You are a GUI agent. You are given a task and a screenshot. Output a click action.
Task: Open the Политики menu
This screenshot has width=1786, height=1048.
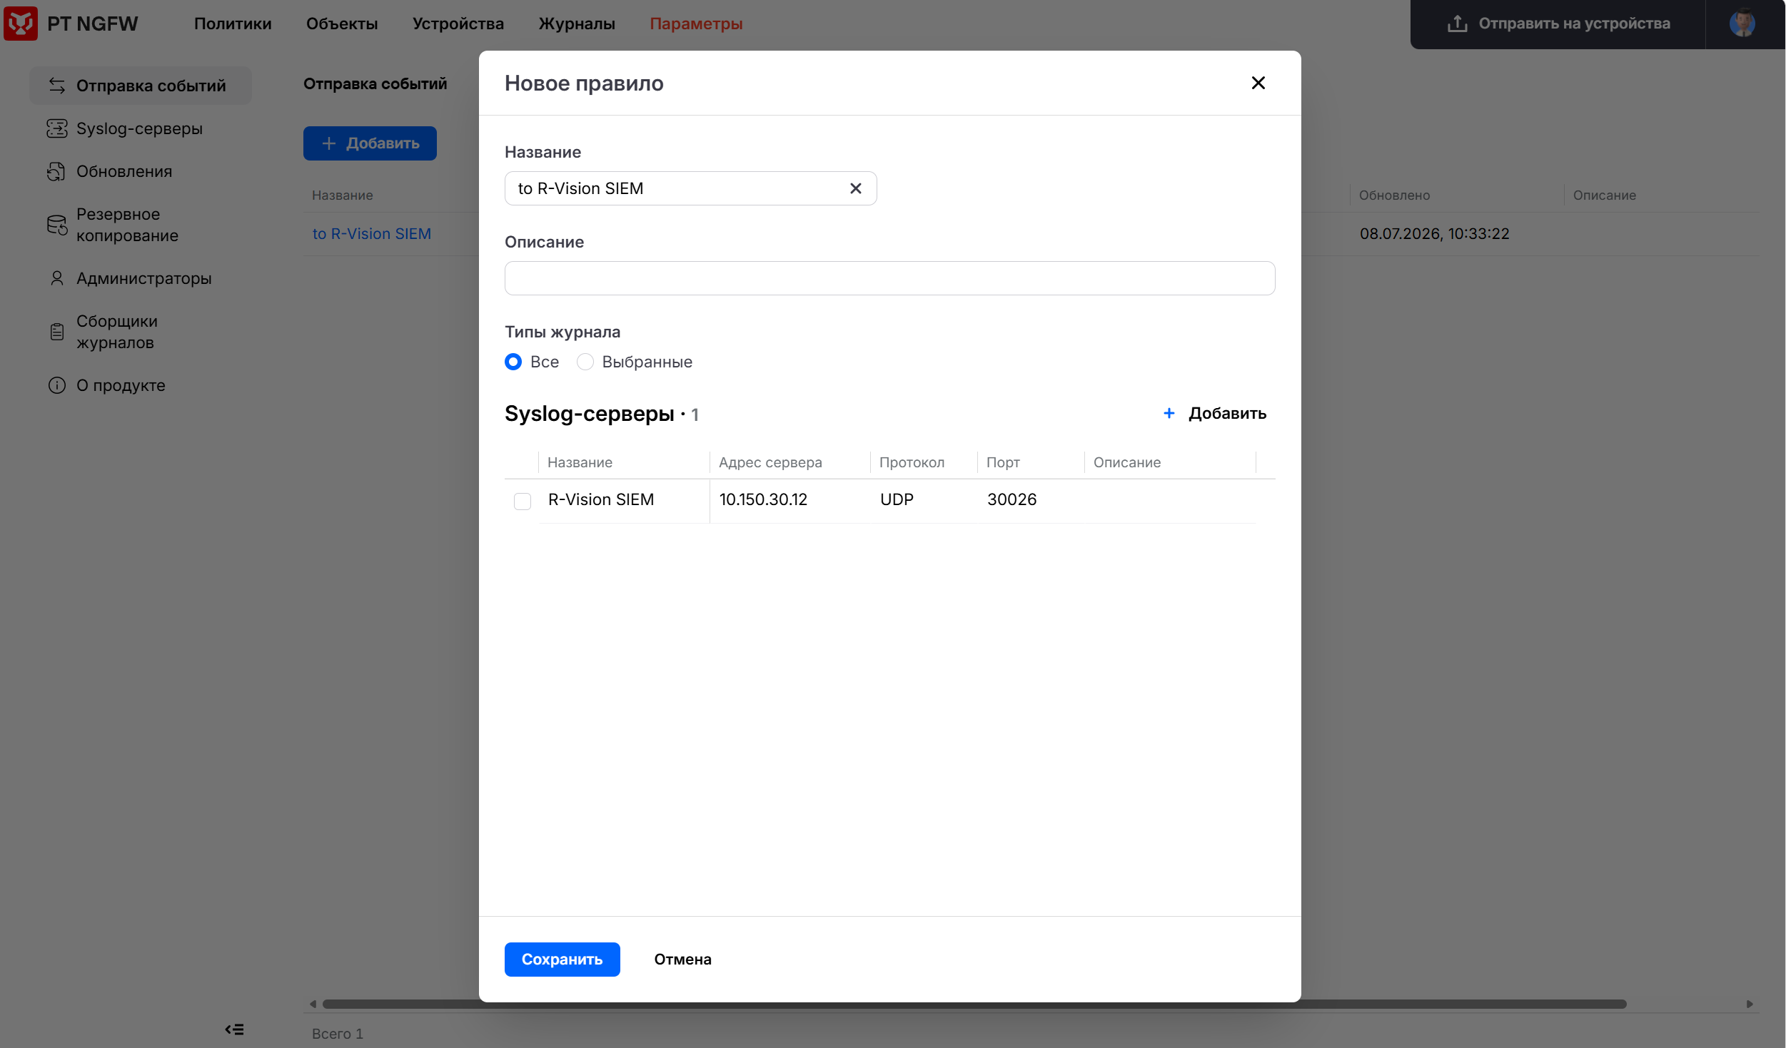point(233,24)
